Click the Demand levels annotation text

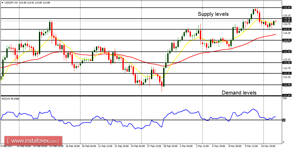[239, 93]
